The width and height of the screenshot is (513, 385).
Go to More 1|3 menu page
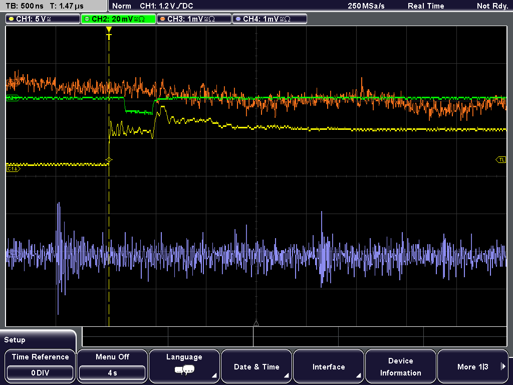pos(473,366)
